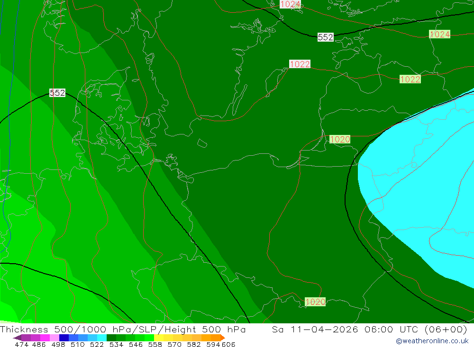Pick the pale pink legend swatch

[55, 338]
